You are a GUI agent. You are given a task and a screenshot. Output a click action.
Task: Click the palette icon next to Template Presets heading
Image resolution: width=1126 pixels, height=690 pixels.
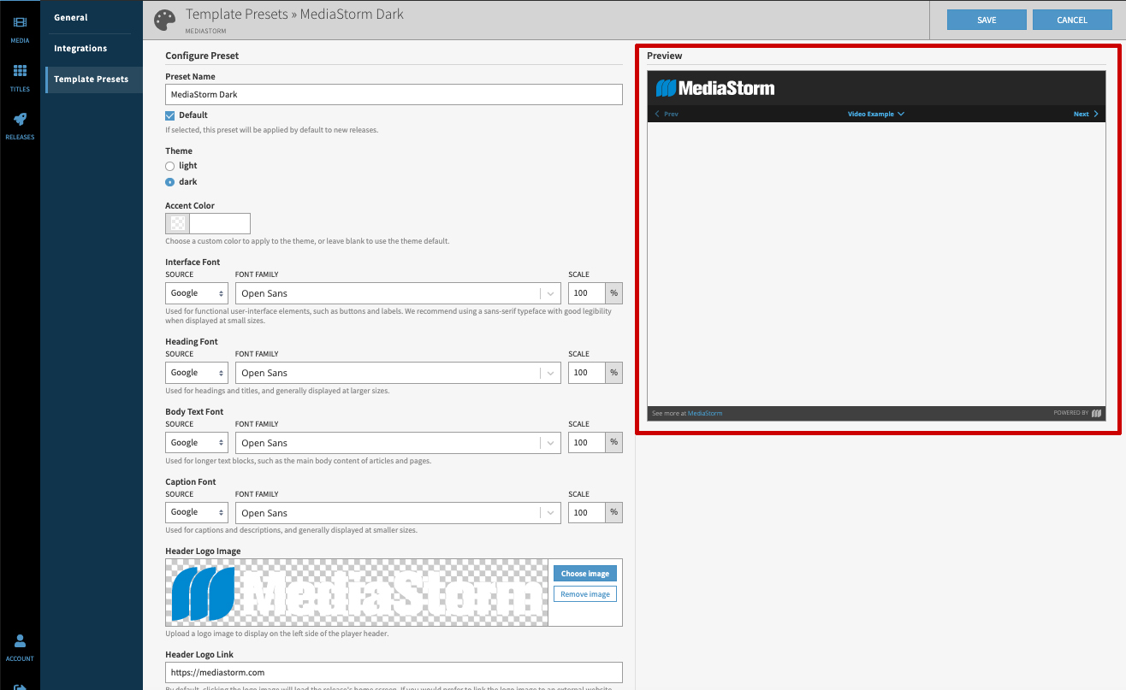[164, 20]
